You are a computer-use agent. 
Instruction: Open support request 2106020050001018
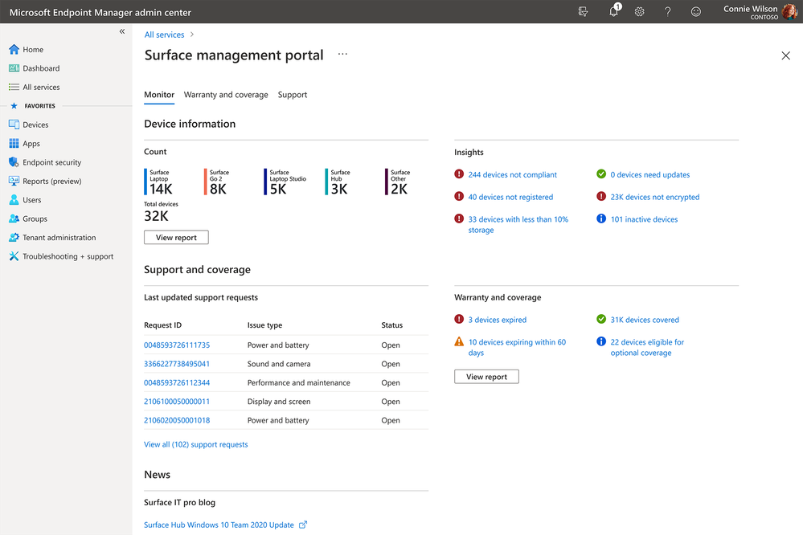[x=177, y=420]
